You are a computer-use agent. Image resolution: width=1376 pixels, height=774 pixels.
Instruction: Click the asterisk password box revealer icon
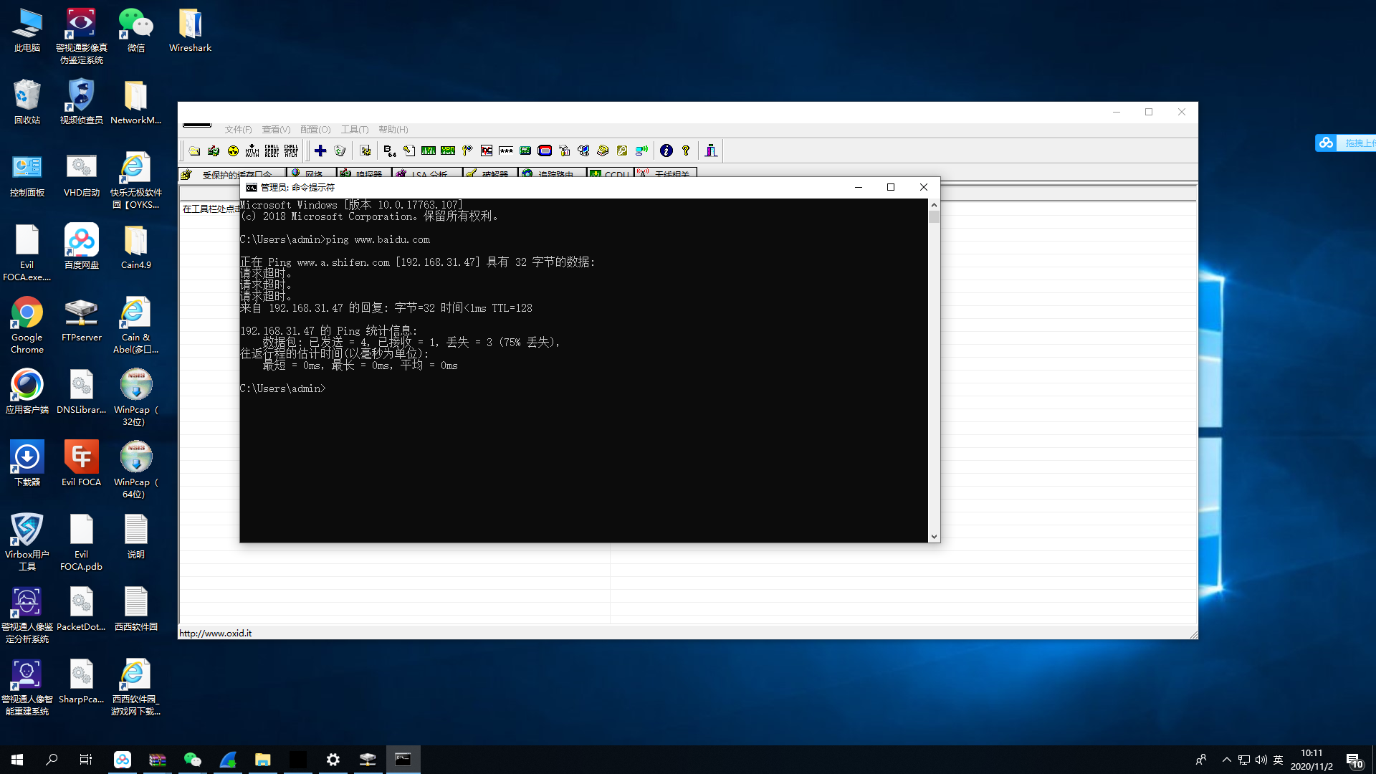coord(506,150)
